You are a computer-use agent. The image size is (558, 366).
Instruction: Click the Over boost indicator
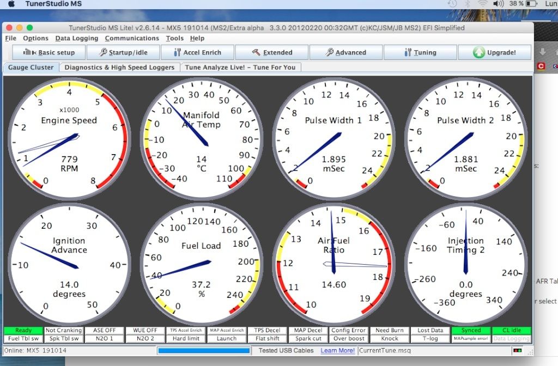pos(349,339)
